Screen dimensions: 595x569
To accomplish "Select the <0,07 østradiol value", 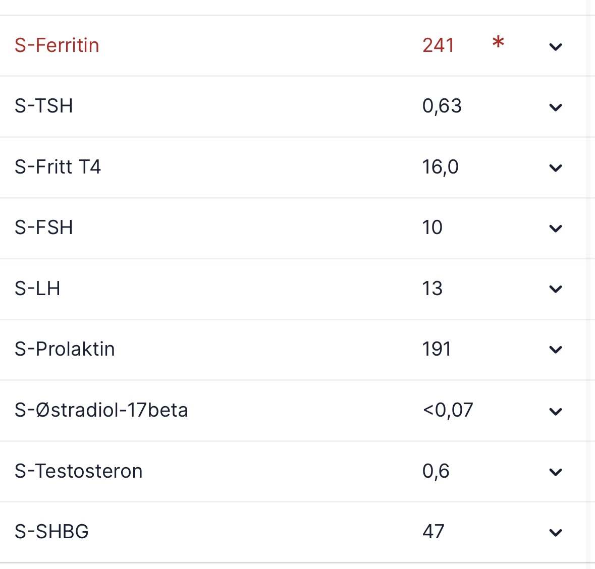I will pyautogui.click(x=448, y=410).
